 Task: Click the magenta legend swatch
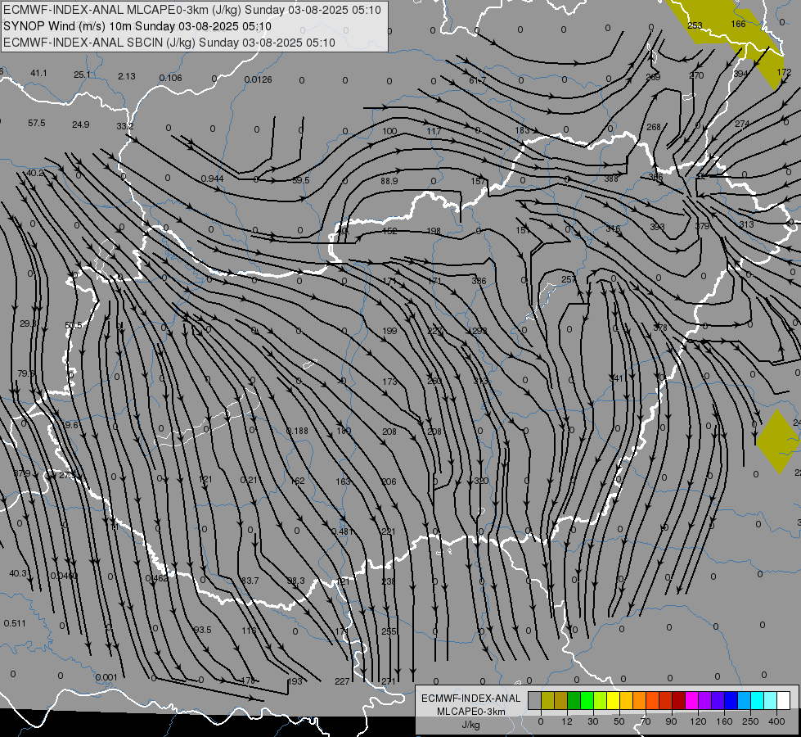pos(691,700)
